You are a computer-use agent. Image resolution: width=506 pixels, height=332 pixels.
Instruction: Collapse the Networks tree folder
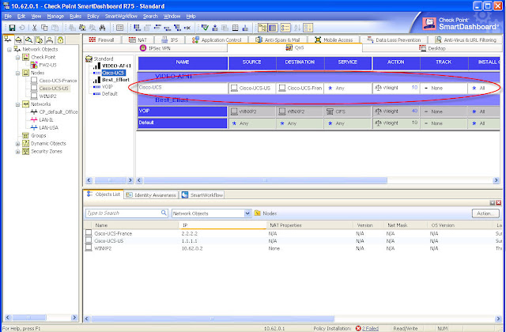tap(17, 104)
